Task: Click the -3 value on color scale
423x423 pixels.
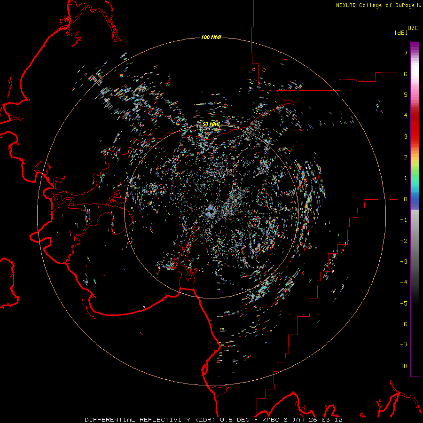Action: (x=404, y=262)
